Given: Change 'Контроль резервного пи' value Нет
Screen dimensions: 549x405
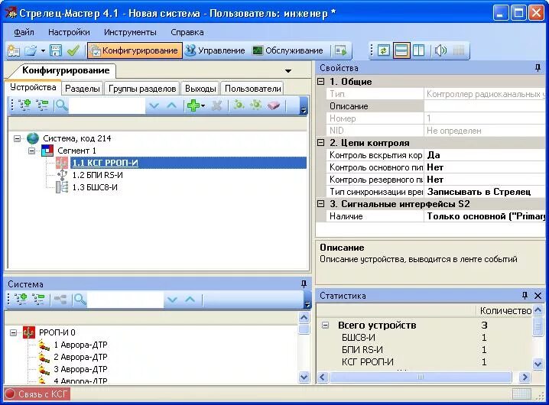Looking at the screenshot, I should point(485,180).
